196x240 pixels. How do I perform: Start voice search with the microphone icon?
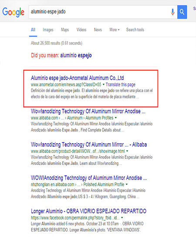172,12
